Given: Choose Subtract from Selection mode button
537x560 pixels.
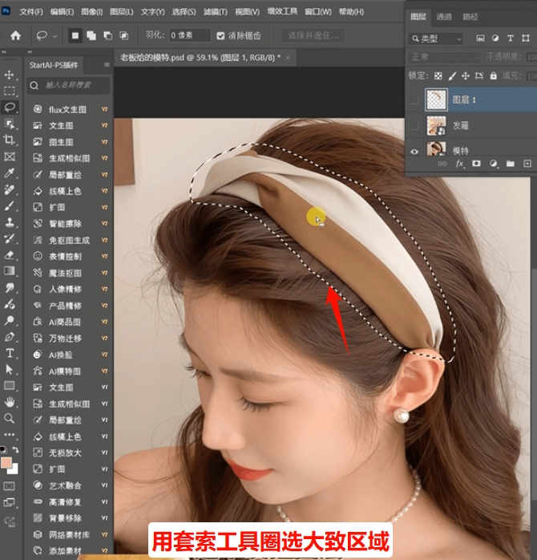Looking at the screenshot, I should 107,35.
